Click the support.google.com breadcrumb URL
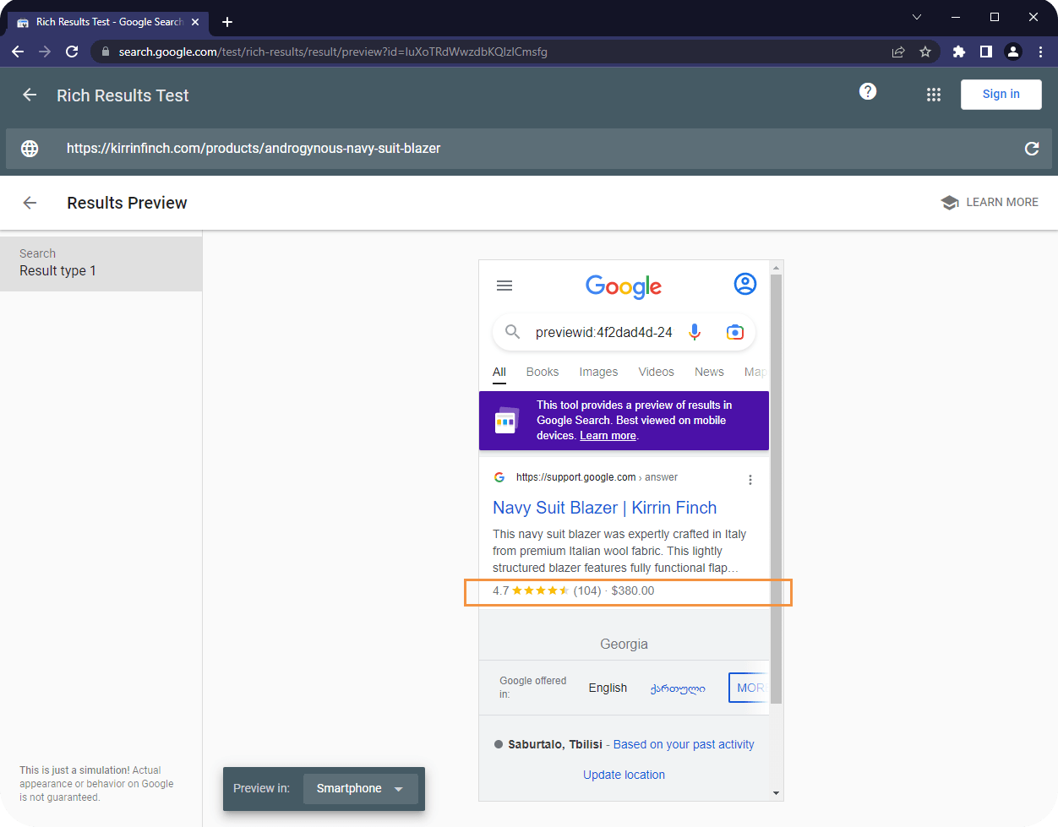The height and width of the screenshot is (827, 1058). click(x=597, y=477)
